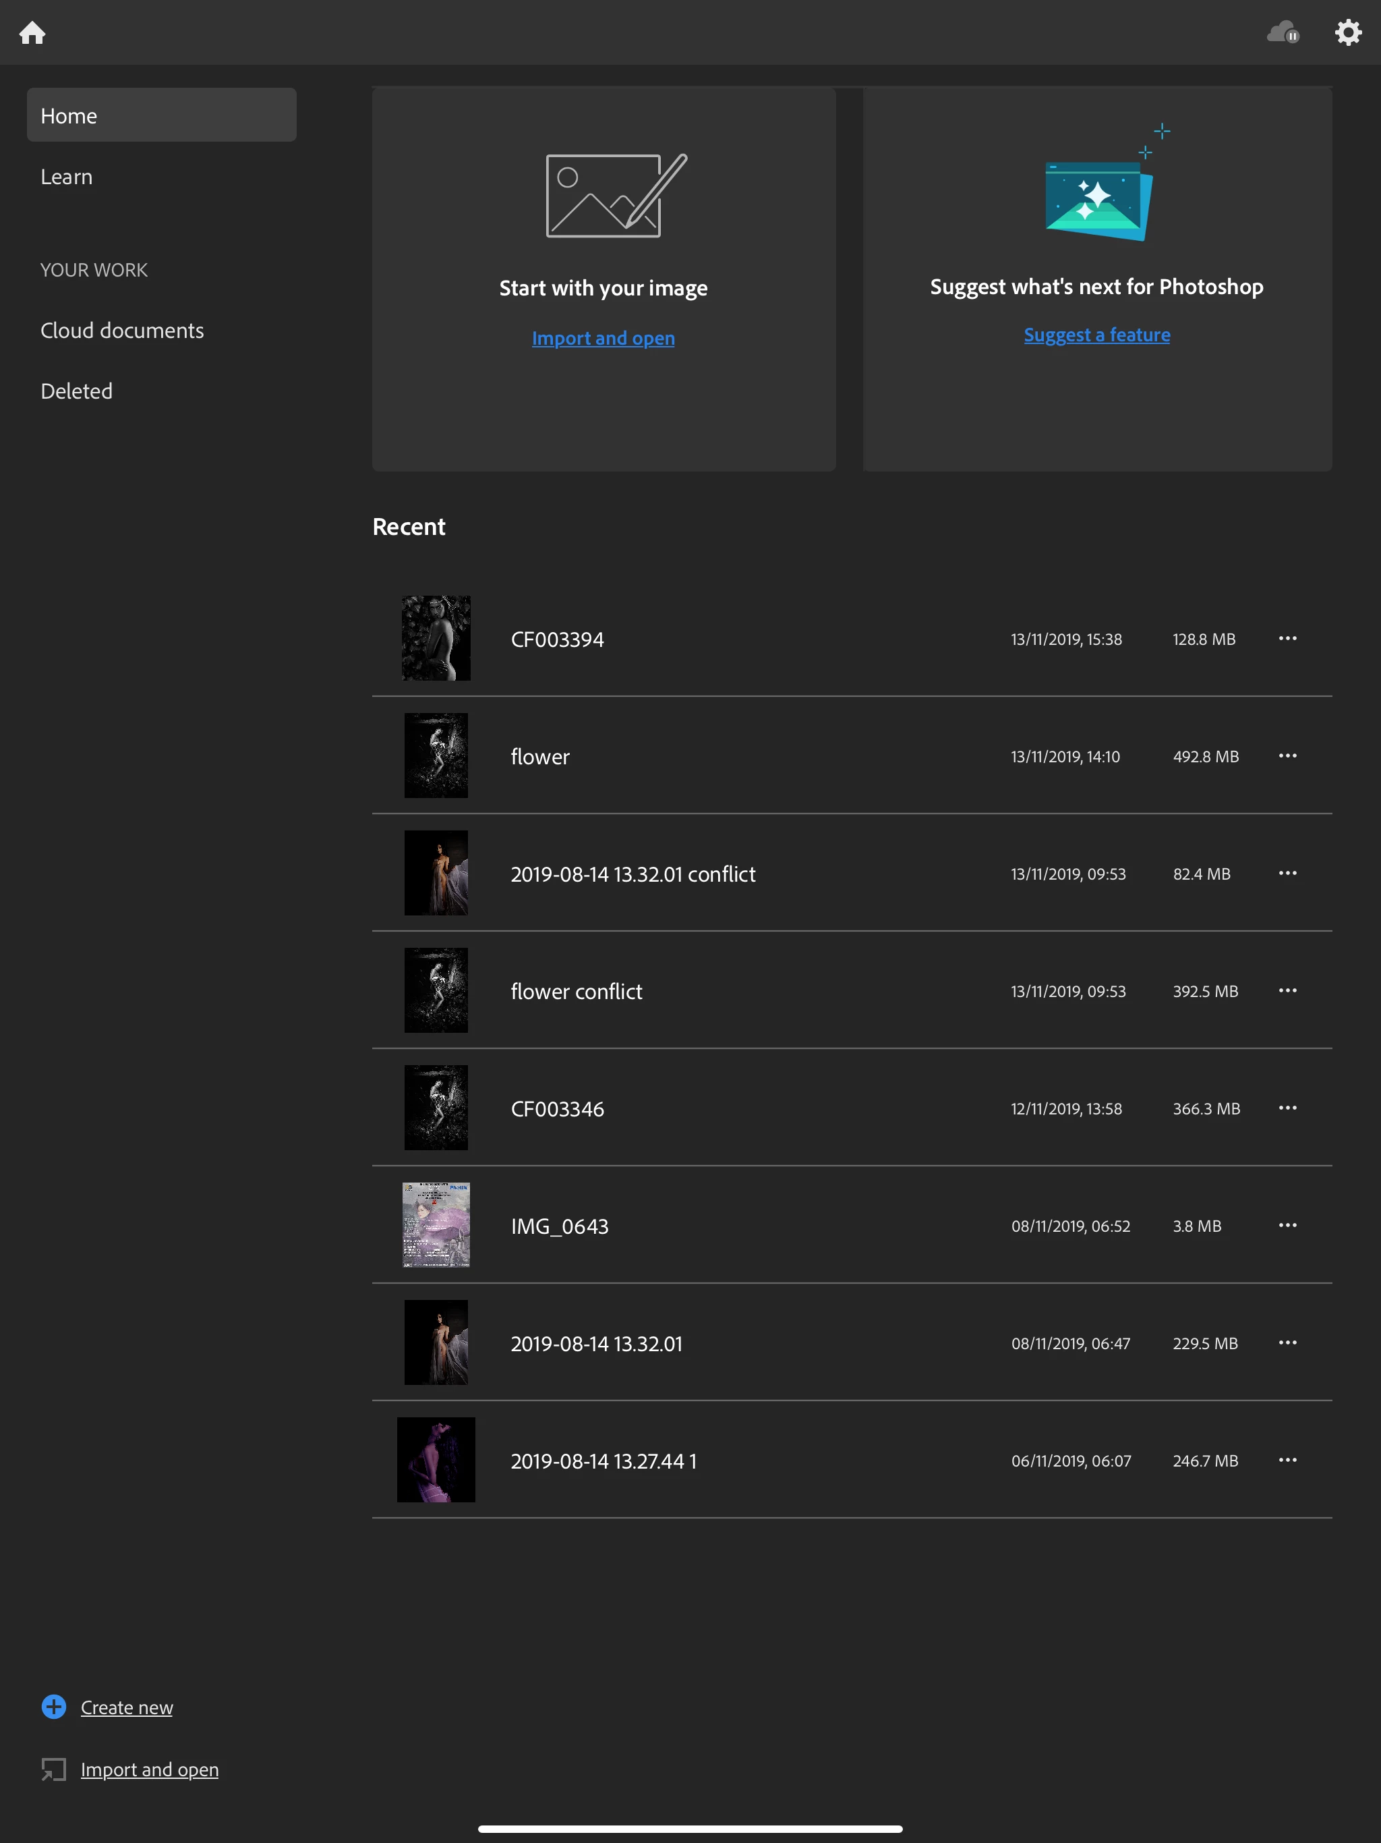
Task: Click the Import and open sidebar icon
Action: point(54,1769)
